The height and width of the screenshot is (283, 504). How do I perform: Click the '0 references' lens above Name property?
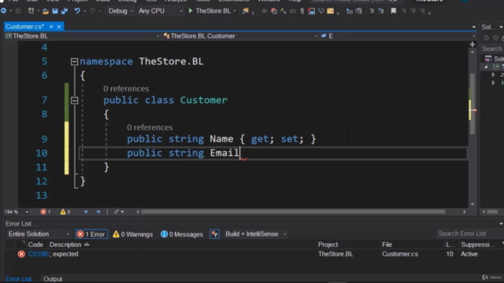pyautogui.click(x=150, y=127)
